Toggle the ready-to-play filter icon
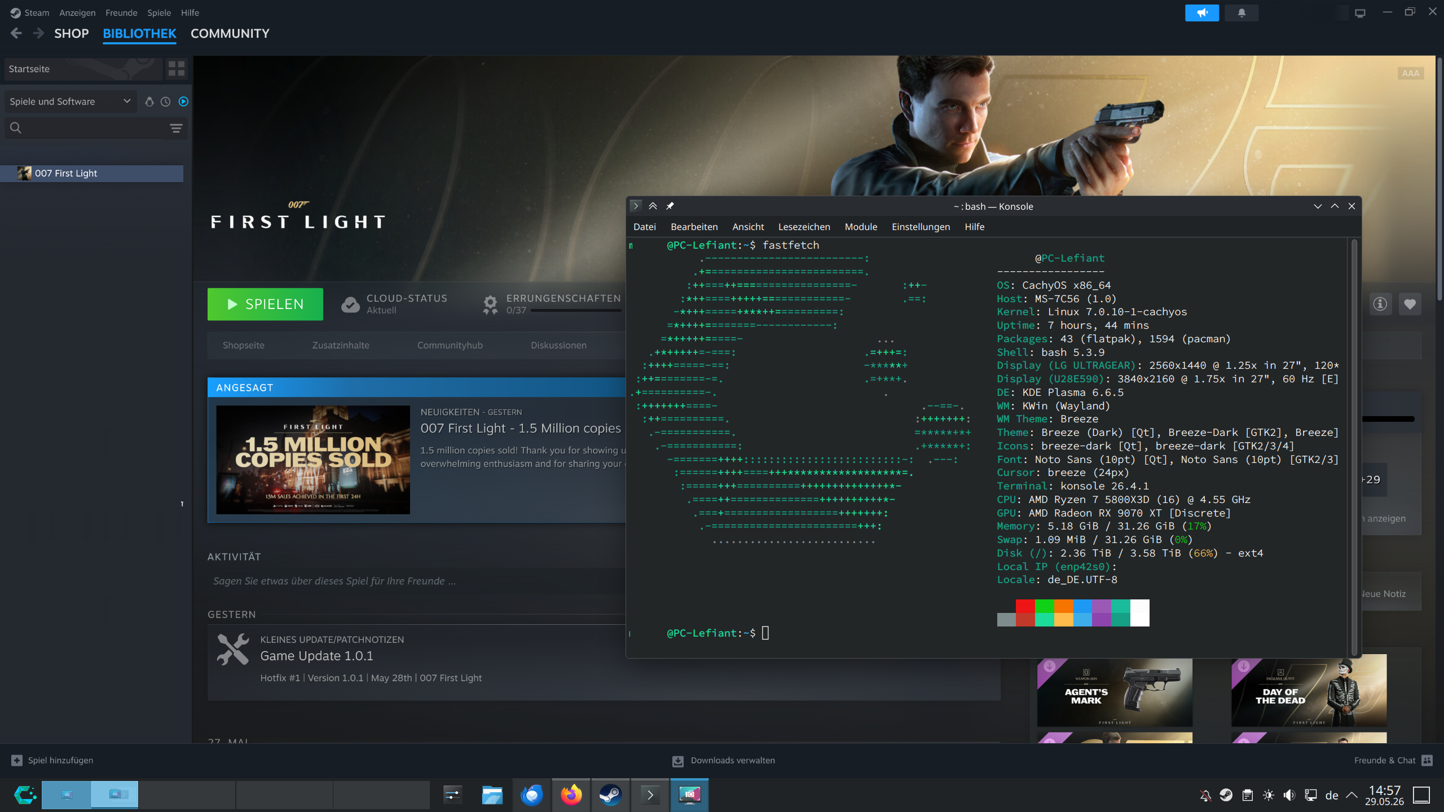Screen dimensions: 1444x812 183,101
